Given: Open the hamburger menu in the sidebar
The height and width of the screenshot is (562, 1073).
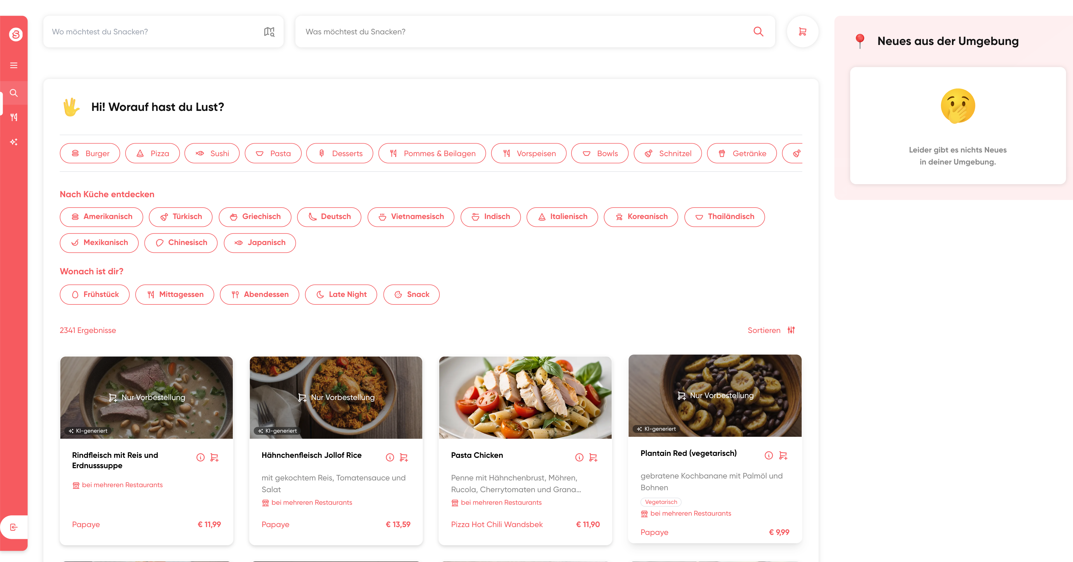Looking at the screenshot, I should coord(14,65).
